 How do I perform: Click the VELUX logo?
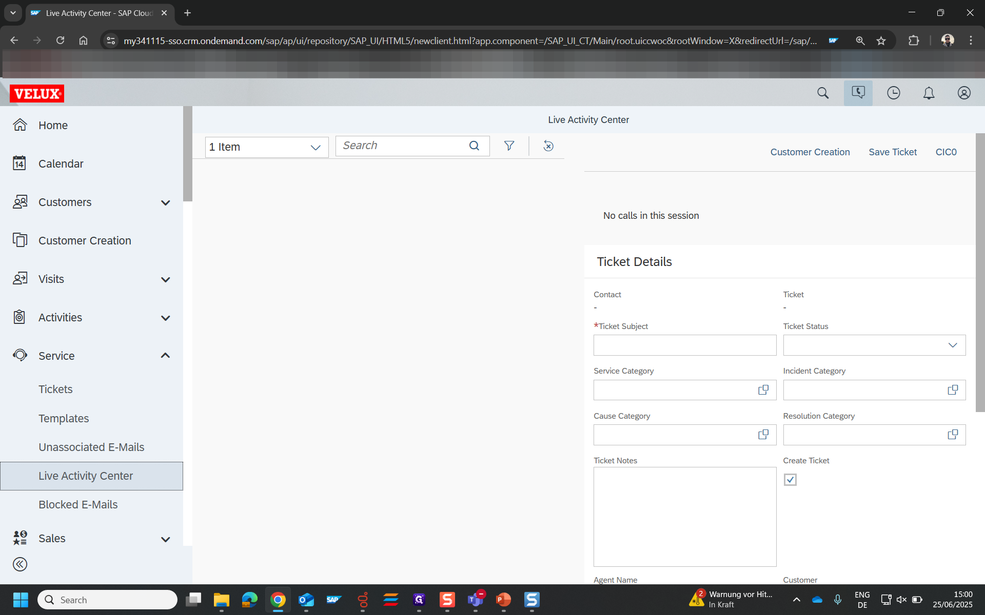pyautogui.click(x=37, y=93)
